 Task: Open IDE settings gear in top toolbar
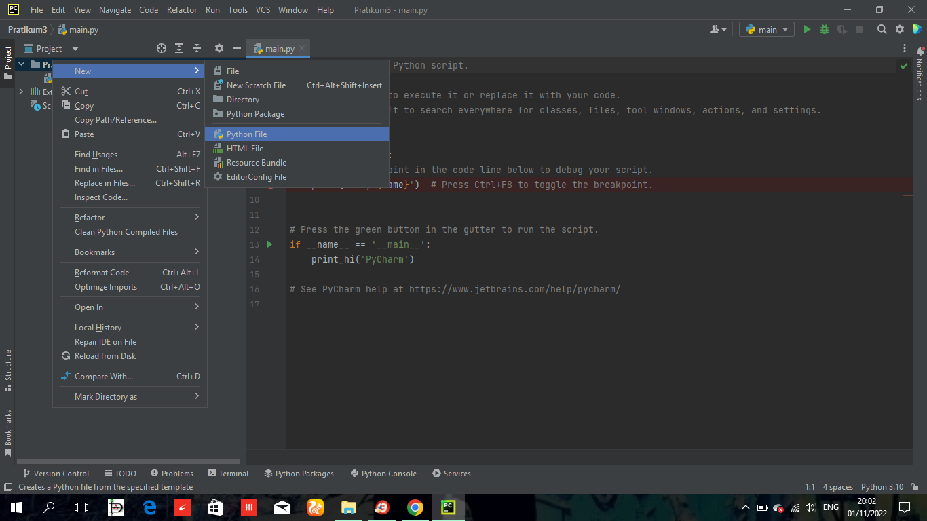click(900, 29)
